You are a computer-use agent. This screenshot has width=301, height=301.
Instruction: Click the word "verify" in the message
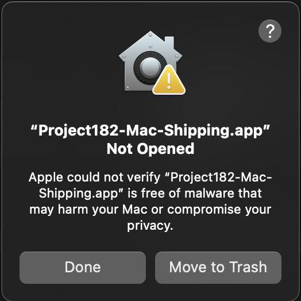tap(144, 177)
